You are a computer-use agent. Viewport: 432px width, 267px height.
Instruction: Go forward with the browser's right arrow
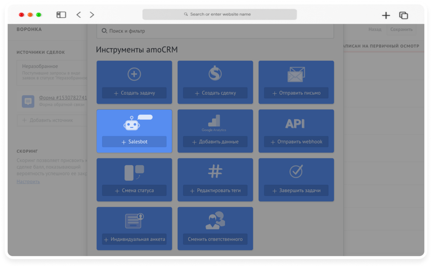(x=92, y=15)
